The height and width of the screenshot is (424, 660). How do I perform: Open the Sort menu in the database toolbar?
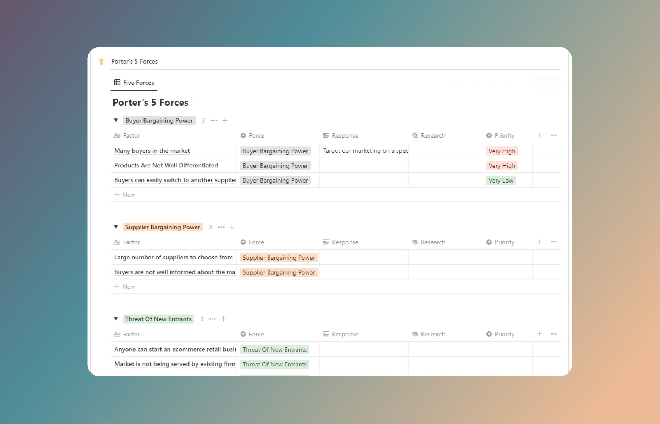[478, 82]
